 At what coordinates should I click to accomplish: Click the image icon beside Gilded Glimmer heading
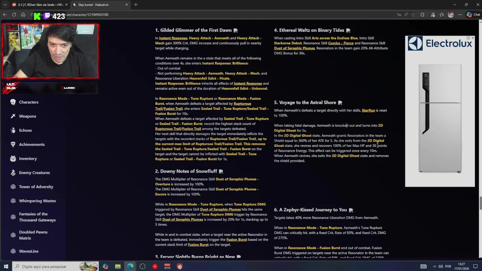(x=235, y=30)
